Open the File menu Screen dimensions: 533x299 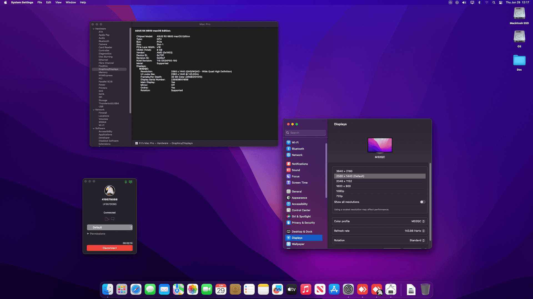click(40, 2)
